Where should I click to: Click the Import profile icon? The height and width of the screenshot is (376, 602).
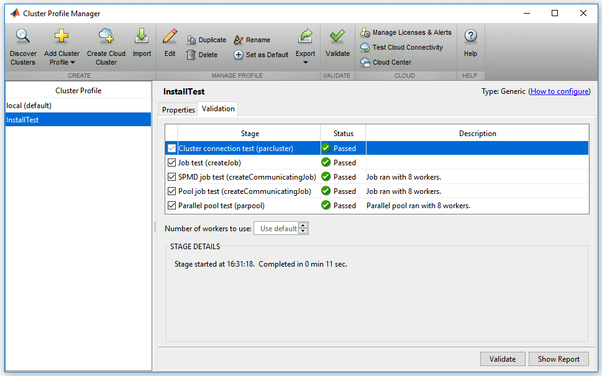click(x=142, y=37)
